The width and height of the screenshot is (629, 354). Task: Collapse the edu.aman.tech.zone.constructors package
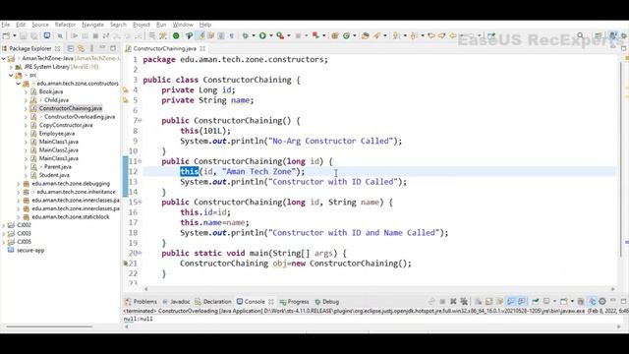click(x=19, y=84)
